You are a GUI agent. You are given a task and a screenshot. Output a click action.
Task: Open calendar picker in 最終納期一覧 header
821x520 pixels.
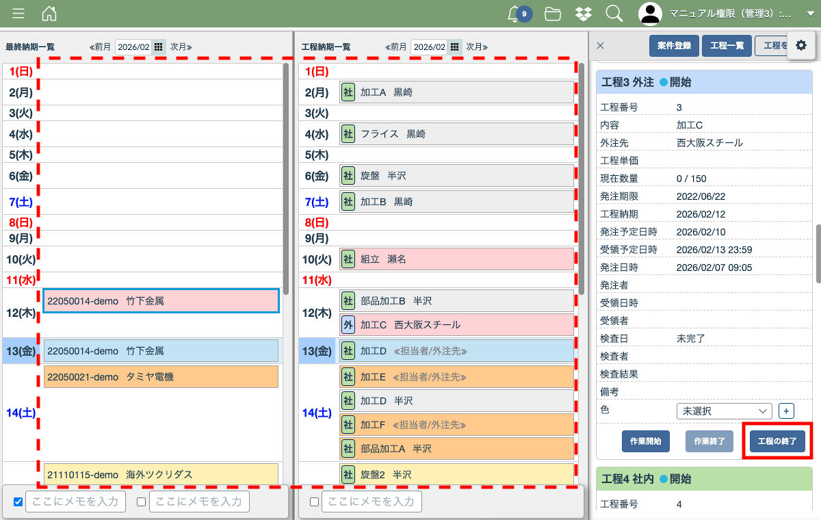158,47
